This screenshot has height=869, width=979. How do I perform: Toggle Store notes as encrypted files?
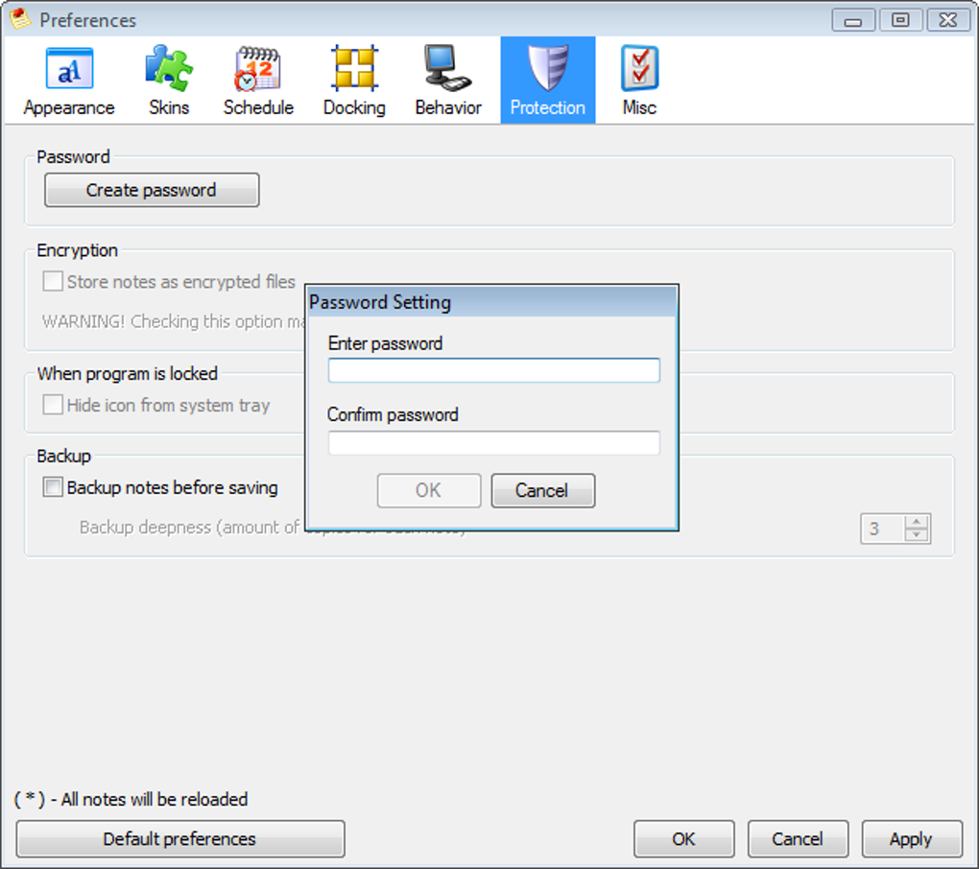pyautogui.click(x=53, y=281)
